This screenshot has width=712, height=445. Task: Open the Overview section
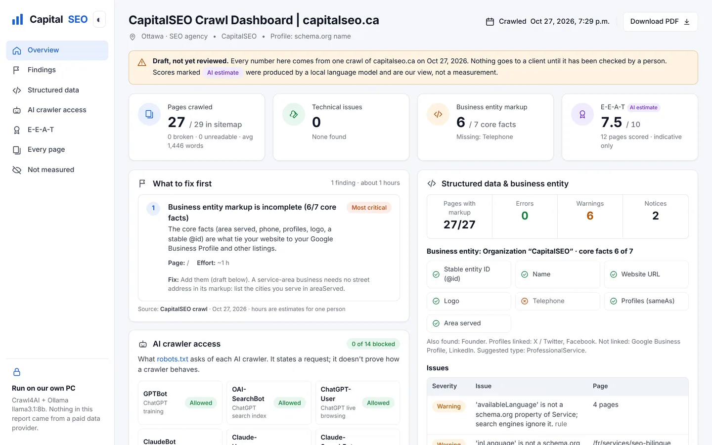click(57, 50)
